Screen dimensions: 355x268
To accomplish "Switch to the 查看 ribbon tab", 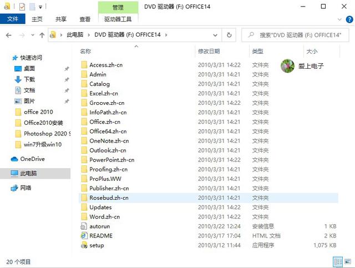I will [85, 19].
